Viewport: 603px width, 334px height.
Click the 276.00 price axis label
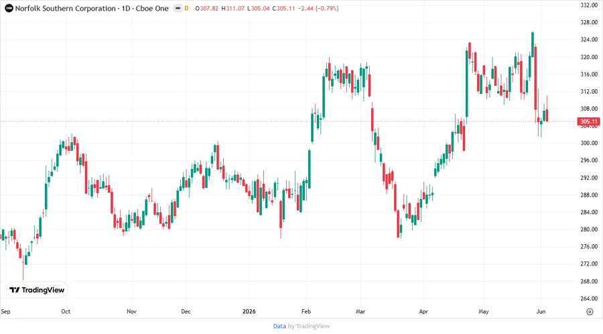589,247
